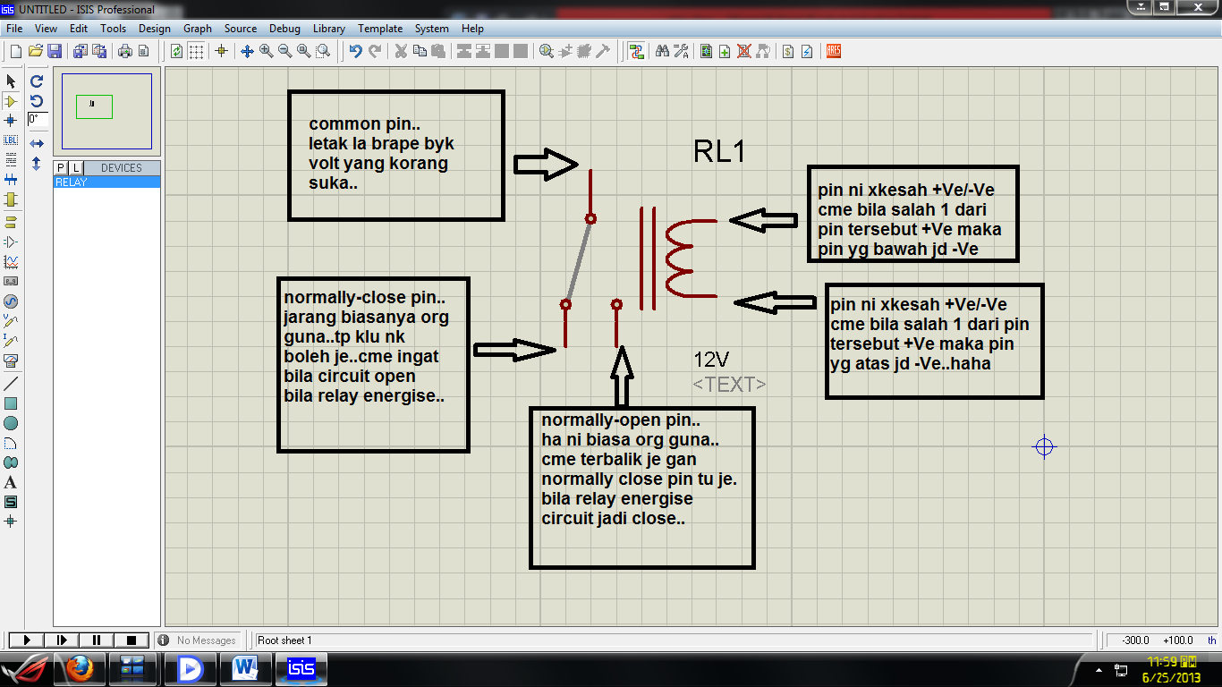Activate the Wire Label (LBL) tool
1222x687 pixels.
coord(12,140)
